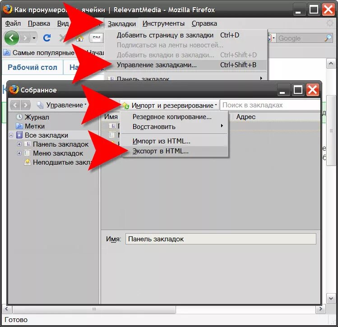Screen dimensions: 338x327
Task: Click the Google search field
Action: point(301,38)
